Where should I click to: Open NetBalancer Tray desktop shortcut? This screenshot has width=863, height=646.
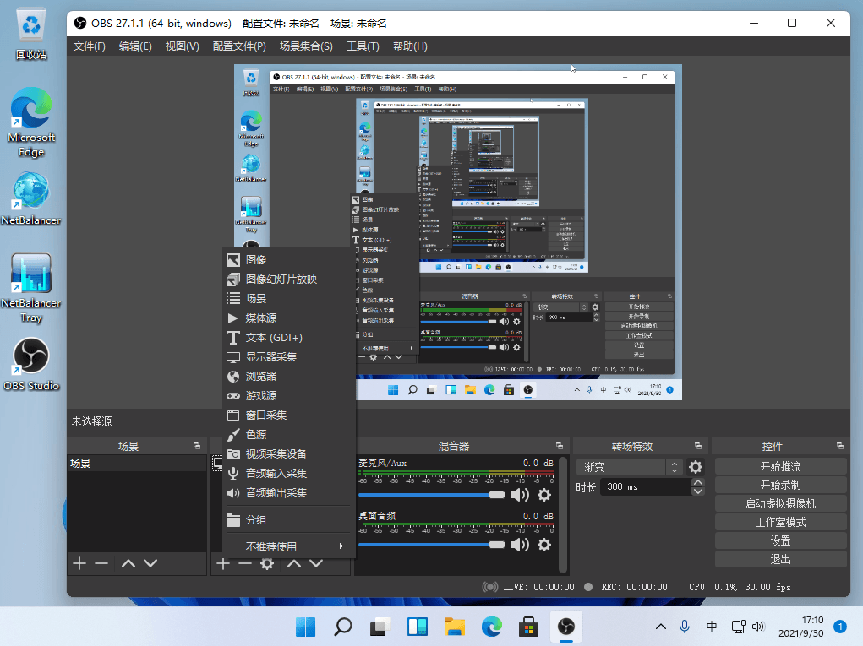coord(31,289)
